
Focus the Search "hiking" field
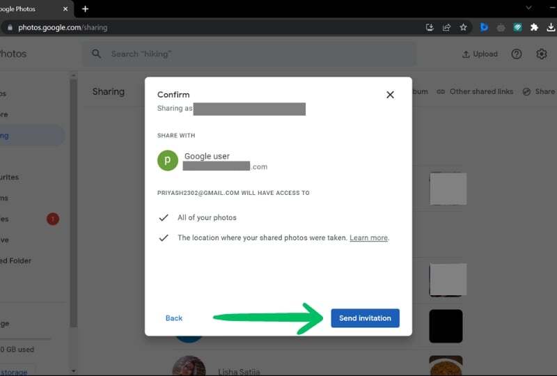(x=249, y=54)
